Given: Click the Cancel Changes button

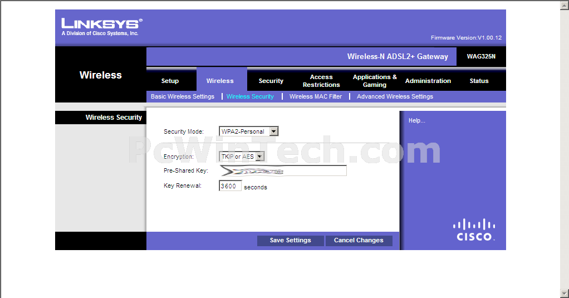Looking at the screenshot, I should click(x=359, y=240).
